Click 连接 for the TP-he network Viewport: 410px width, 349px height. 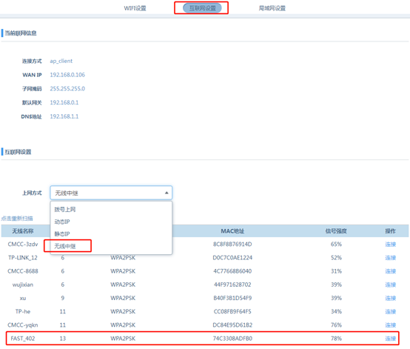coord(391,311)
